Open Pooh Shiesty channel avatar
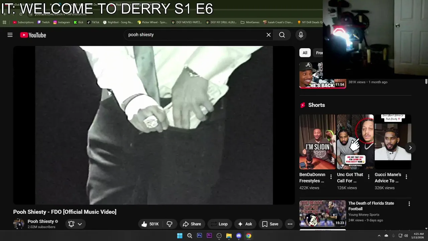Screen dimensions: 428x241 (x=19, y=224)
